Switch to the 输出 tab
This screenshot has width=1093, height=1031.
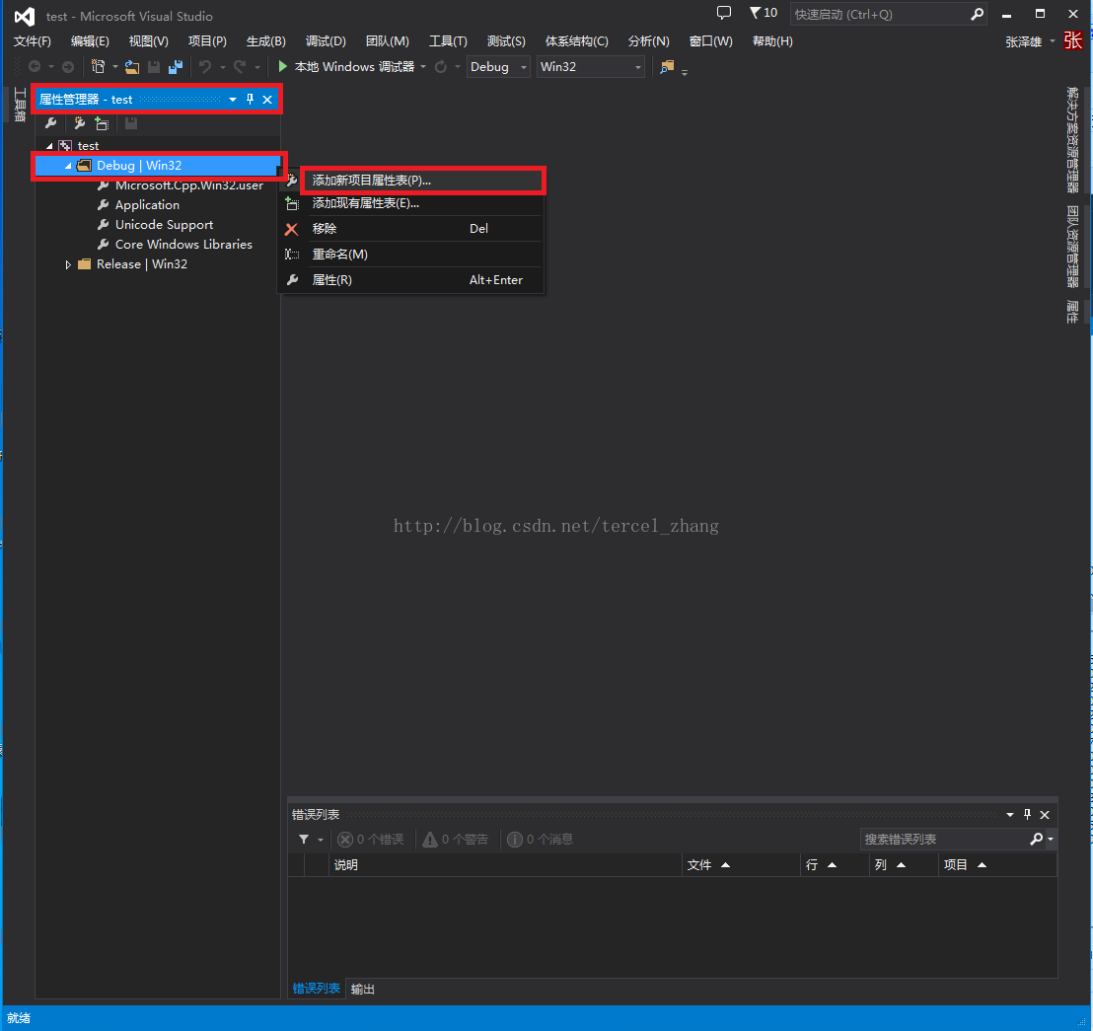[362, 990]
